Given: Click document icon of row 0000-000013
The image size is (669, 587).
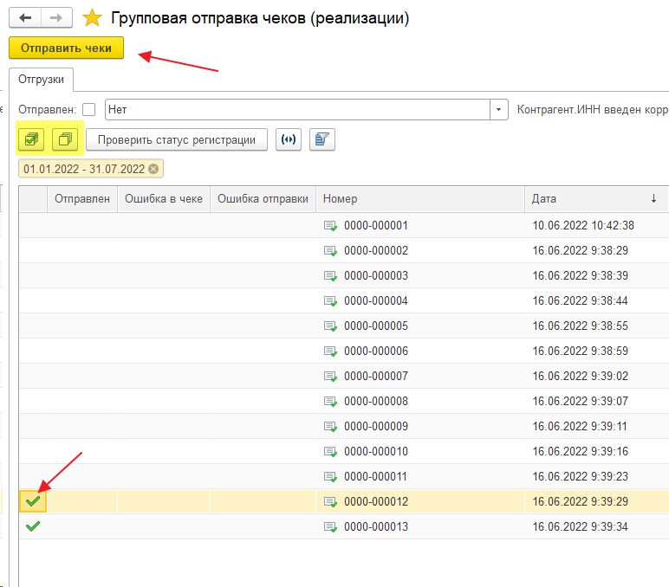Looking at the screenshot, I should 330,527.
